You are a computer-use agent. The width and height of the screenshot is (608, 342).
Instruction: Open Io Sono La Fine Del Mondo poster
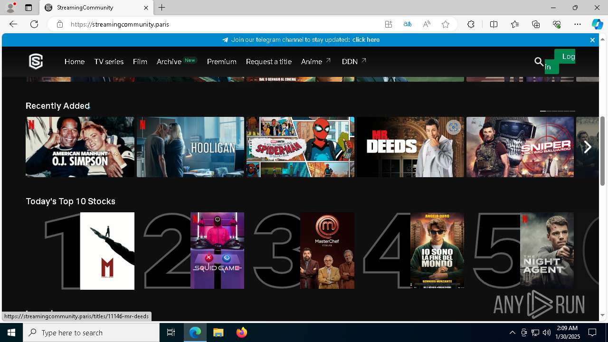437,251
